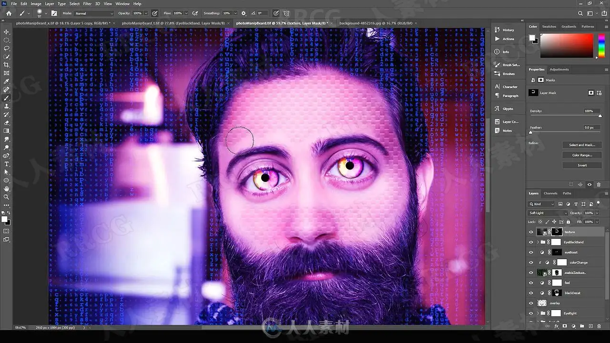Switch to the Channels tab

pyautogui.click(x=550, y=193)
